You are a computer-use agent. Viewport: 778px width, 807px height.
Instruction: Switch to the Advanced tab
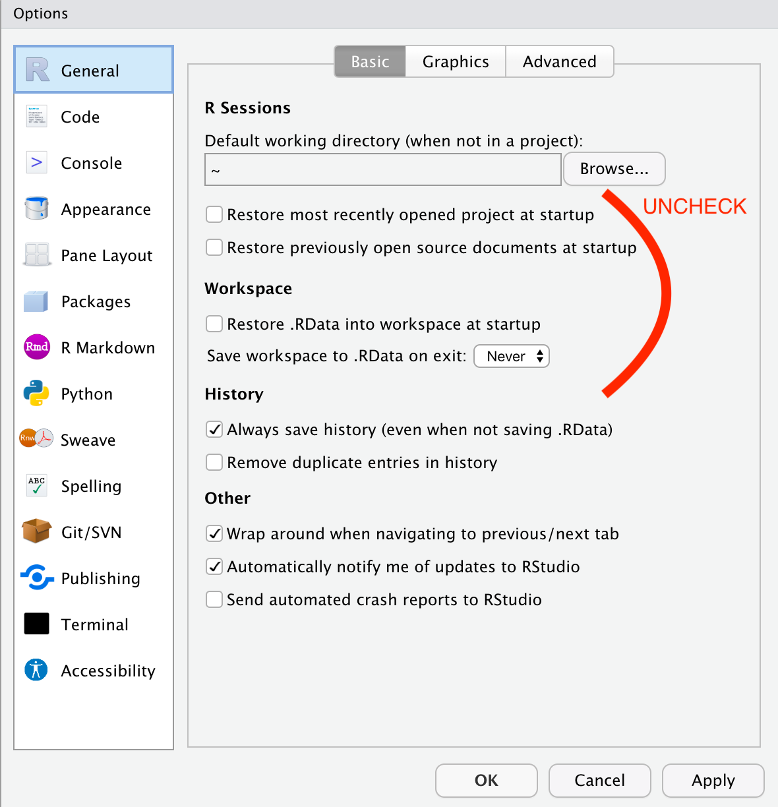pos(560,61)
